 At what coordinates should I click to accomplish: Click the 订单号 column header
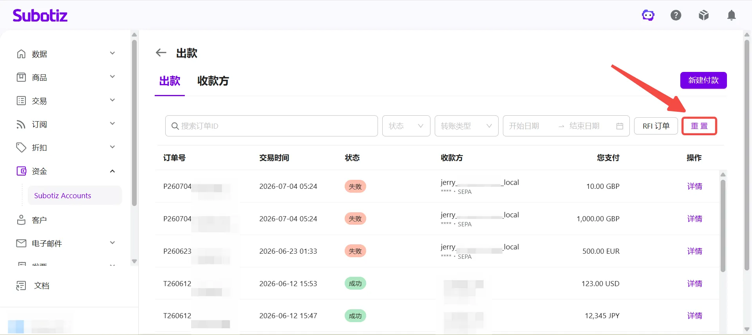pyautogui.click(x=174, y=158)
